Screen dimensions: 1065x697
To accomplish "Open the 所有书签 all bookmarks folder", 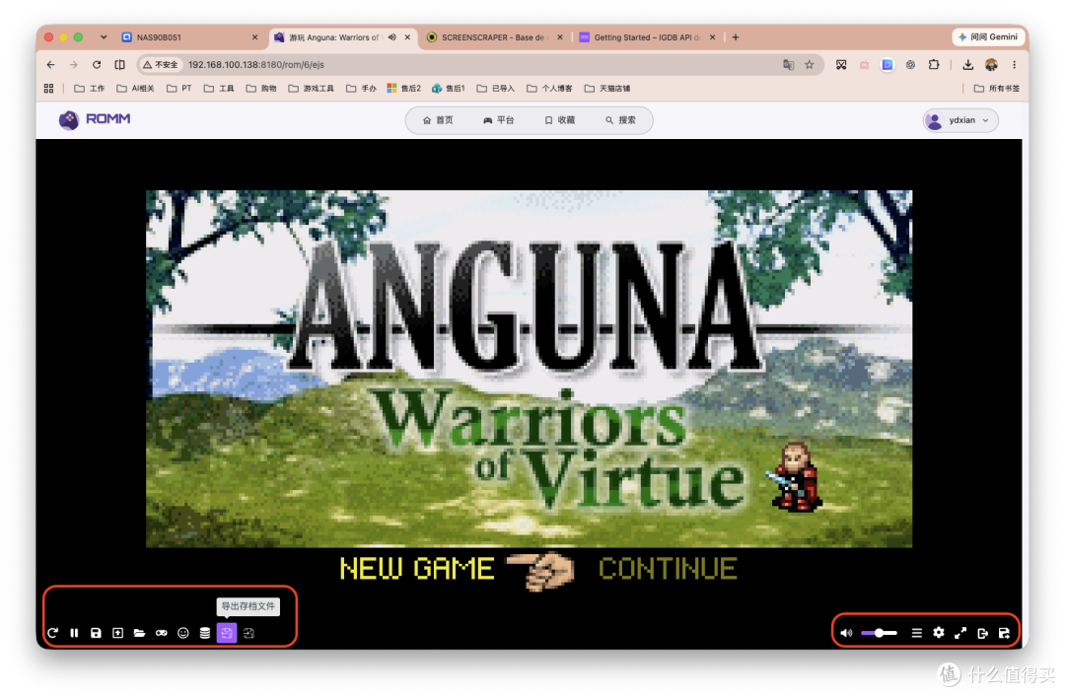I will point(997,89).
